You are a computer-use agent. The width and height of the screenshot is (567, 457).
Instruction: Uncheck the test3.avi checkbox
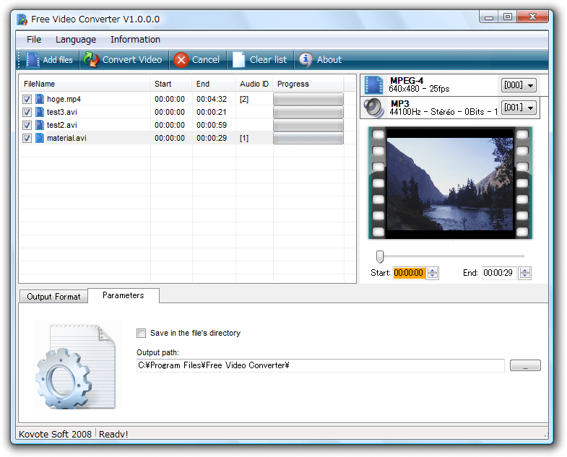tap(27, 112)
